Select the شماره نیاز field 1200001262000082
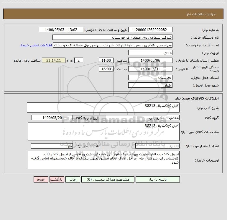This screenshot has width=227, height=220. 150,30
